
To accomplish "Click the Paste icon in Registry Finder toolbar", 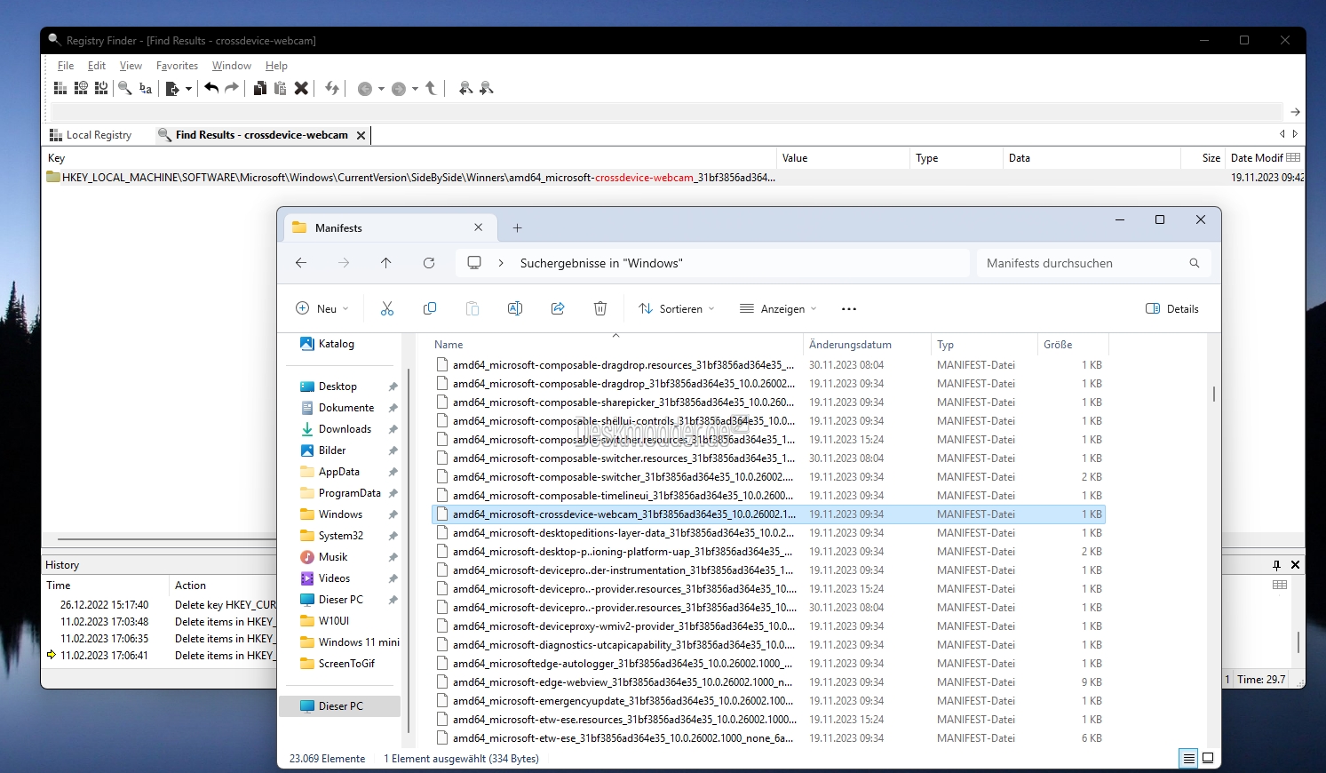I will (280, 88).
